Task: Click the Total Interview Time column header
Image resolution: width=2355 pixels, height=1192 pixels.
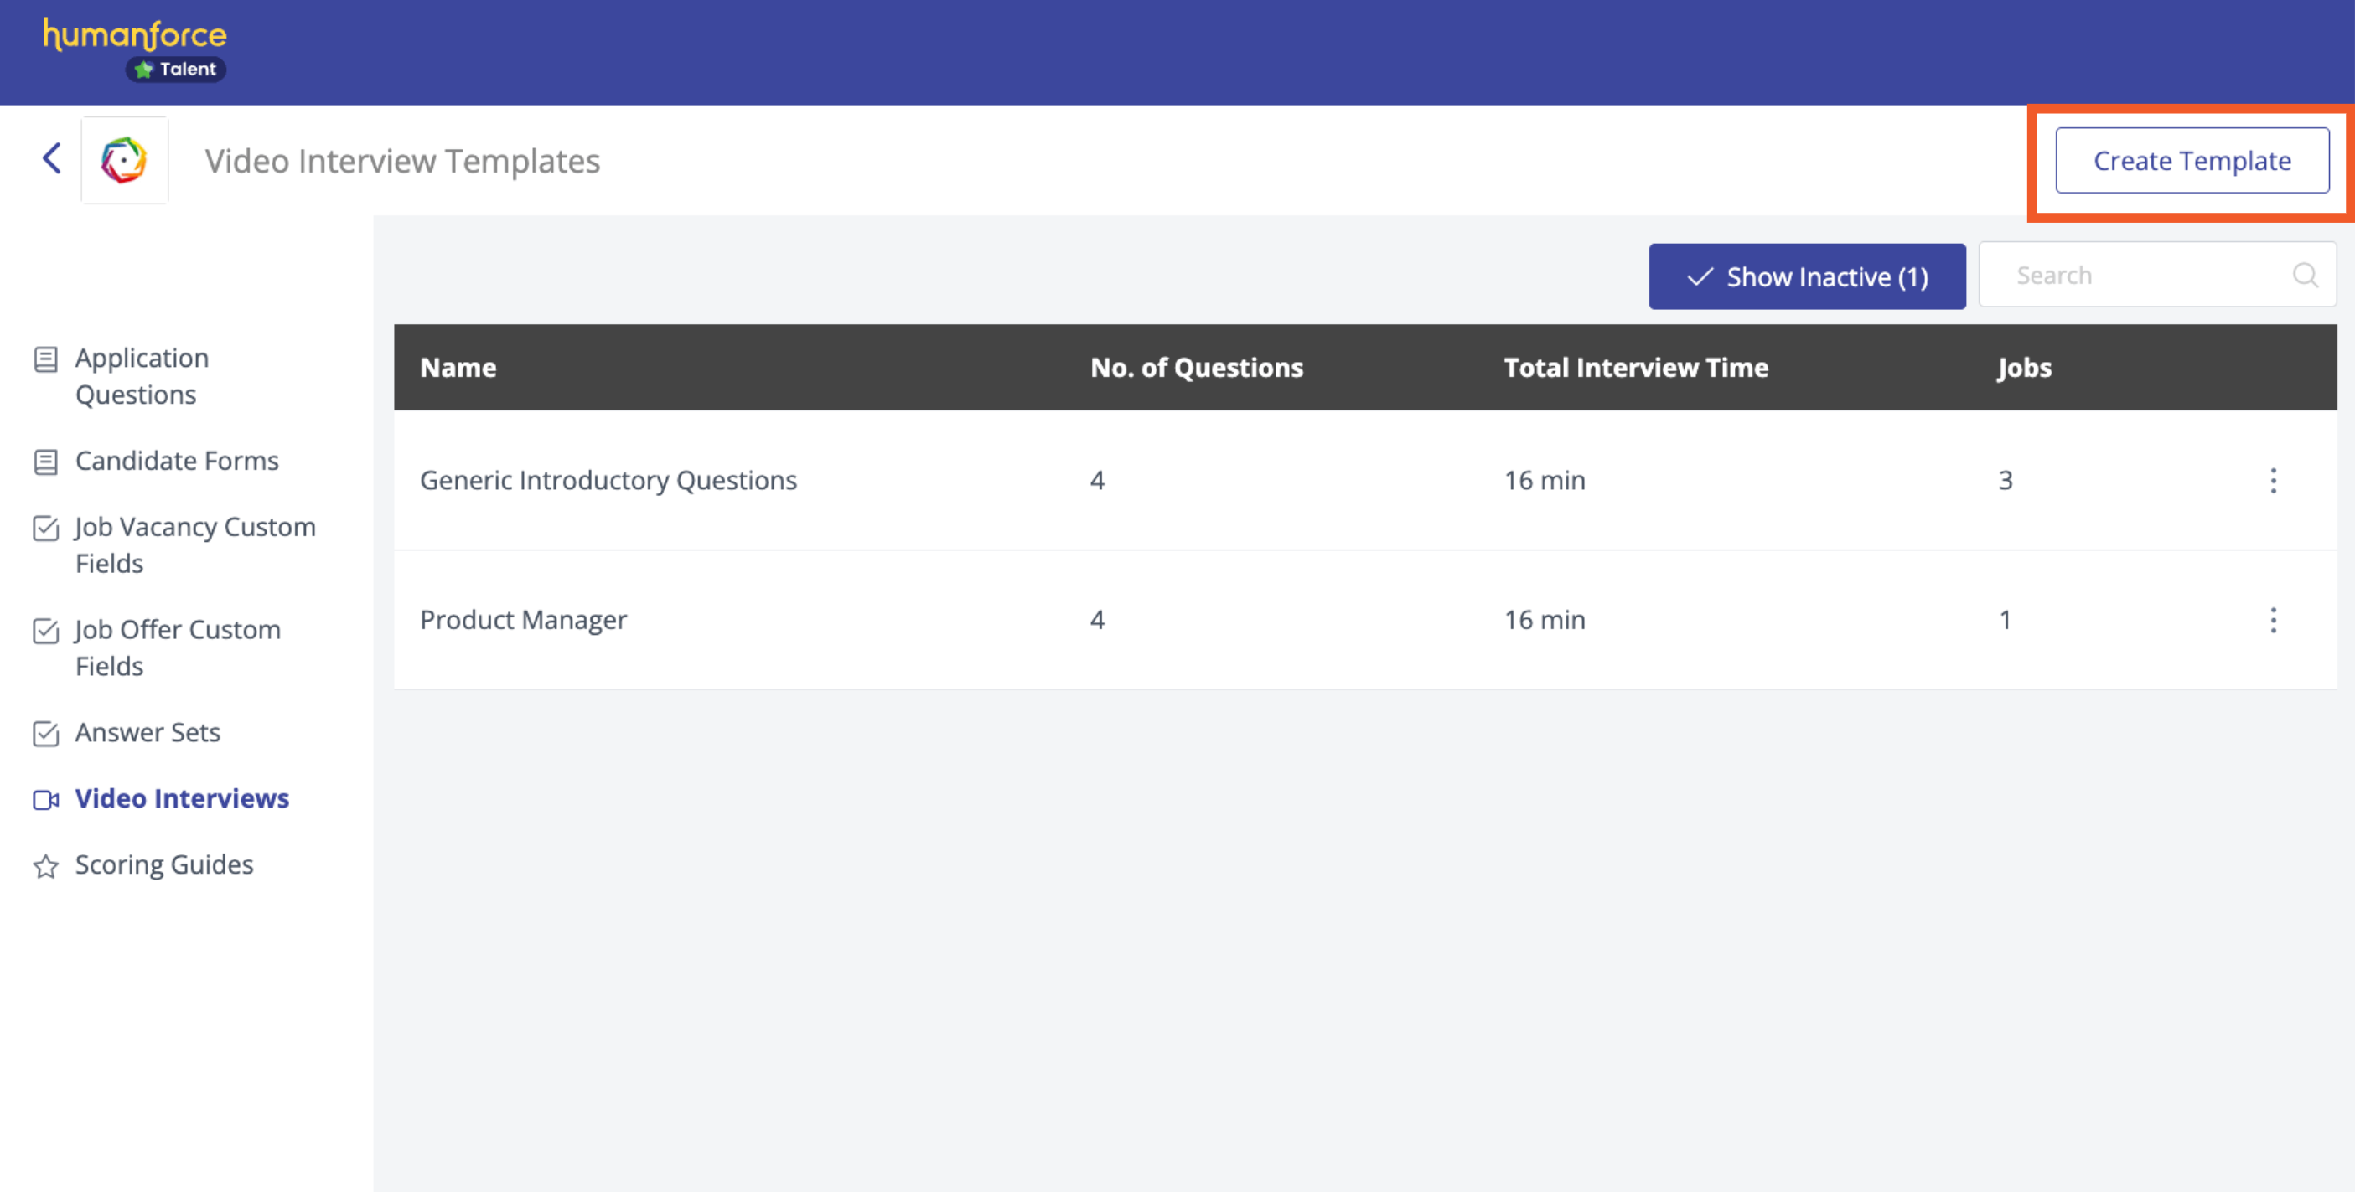Action: 1636,367
